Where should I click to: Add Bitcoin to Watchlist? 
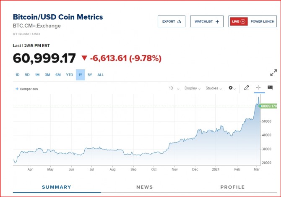click(x=206, y=21)
